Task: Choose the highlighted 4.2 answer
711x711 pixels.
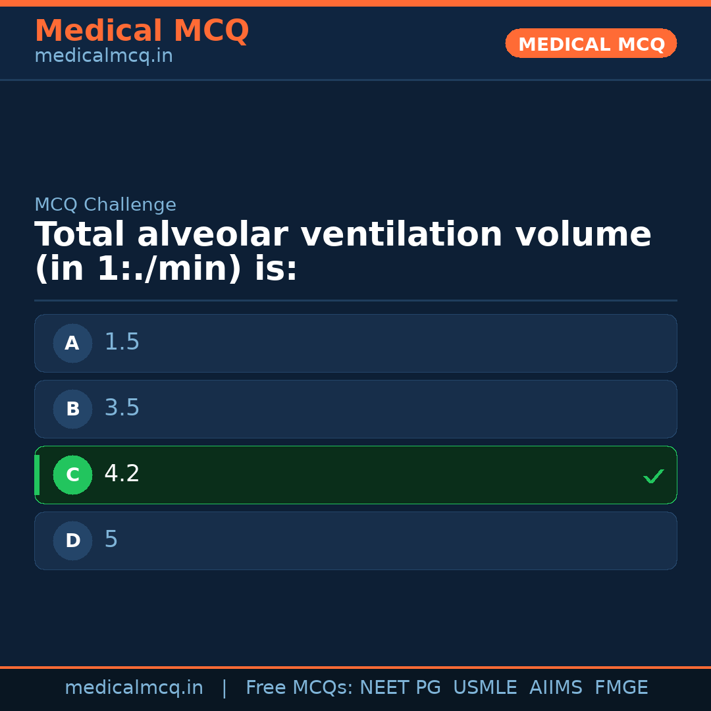Action: (x=355, y=475)
